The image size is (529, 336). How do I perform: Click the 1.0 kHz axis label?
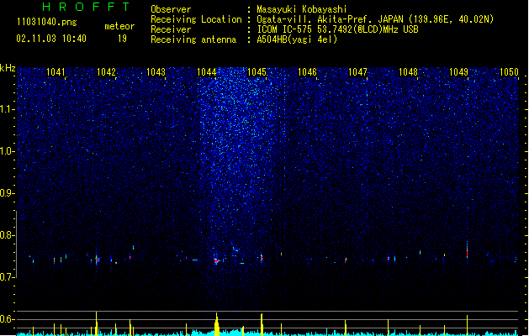click(7, 151)
